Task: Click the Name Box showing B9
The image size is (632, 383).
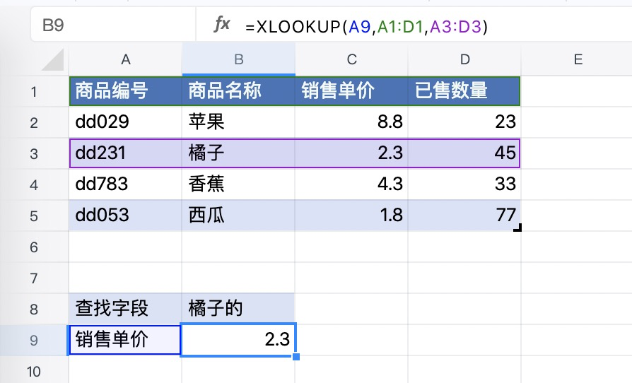Action: (113, 25)
